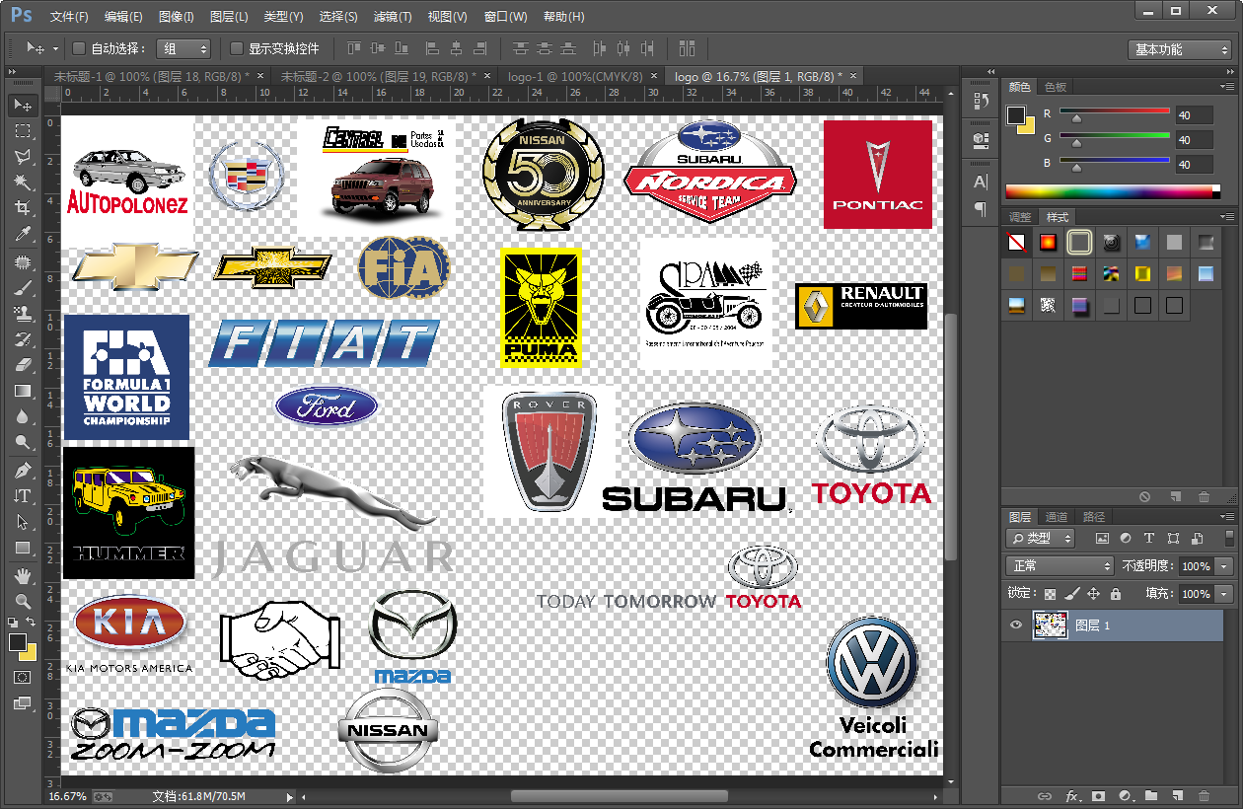Image resolution: width=1243 pixels, height=809 pixels.
Task: Click the Create new group folder icon
Action: click(x=1150, y=796)
